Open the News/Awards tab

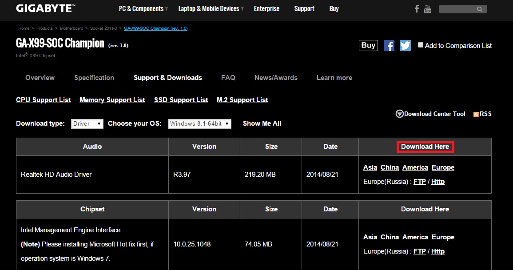(276, 78)
